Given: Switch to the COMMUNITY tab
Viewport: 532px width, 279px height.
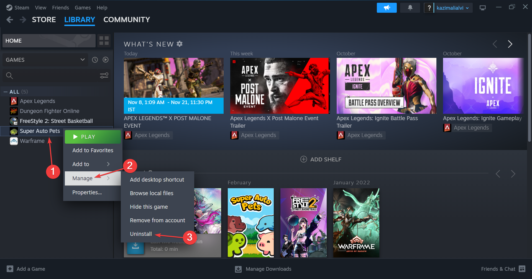Looking at the screenshot, I should pyautogui.click(x=127, y=20).
